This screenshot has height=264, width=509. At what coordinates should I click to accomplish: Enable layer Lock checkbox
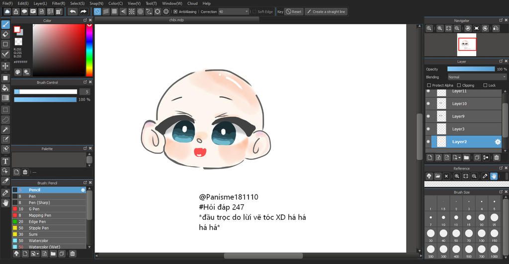(485, 85)
